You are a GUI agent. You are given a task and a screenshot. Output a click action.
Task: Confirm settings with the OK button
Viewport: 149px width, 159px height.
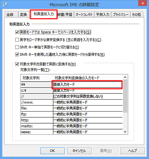(52, 151)
